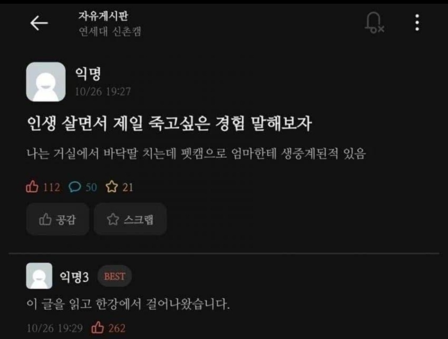448x339 pixels.
Task: Click the 연세대 신촌캠 campus subtitle
Action: (x=110, y=31)
